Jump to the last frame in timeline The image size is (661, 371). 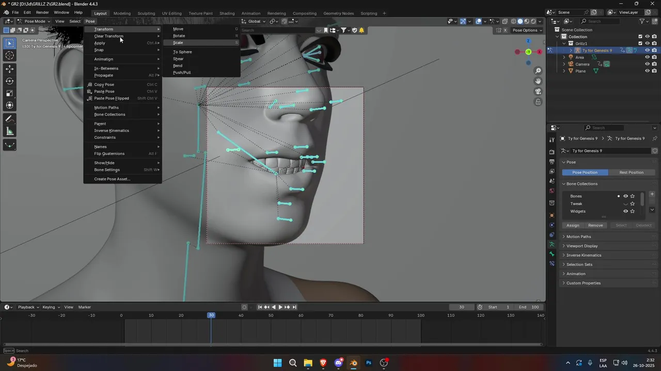point(294,307)
